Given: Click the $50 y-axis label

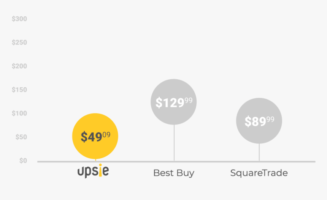Looking at the screenshot, I should click(x=21, y=137).
